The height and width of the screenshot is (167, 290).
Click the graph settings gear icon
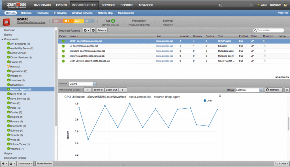tap(220, 96)
